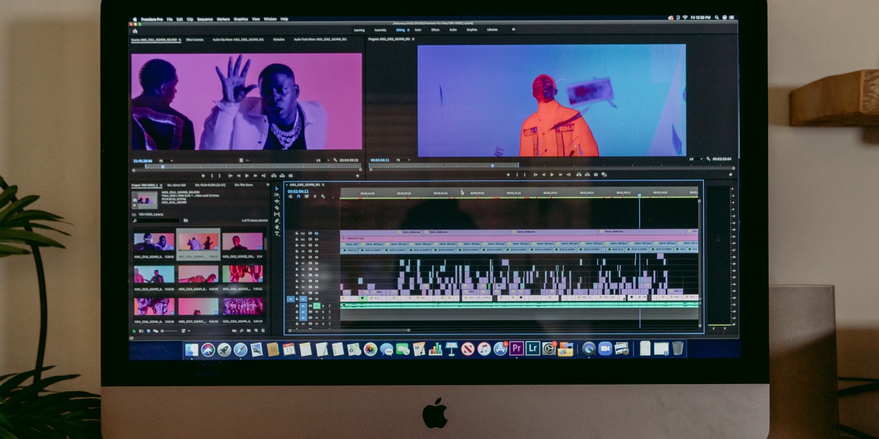Open the Sequence menu
The width and height of the screenshot is (879, 439).
click(205, 19)
